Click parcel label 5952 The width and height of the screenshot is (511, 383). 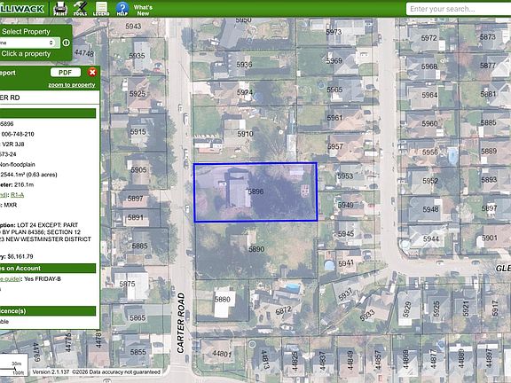click(x=430, y=181)
